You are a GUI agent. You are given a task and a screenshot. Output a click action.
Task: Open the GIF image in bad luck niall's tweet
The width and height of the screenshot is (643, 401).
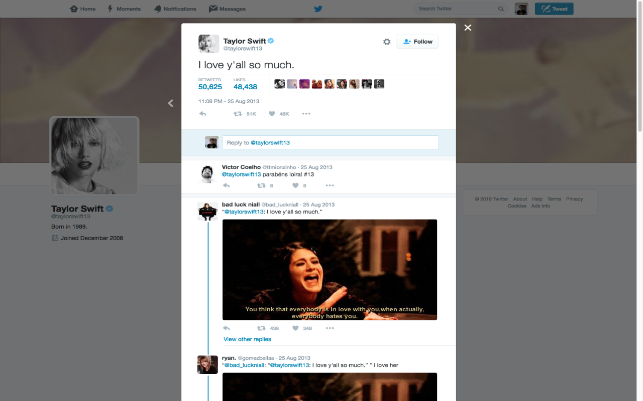pyautogui.click(x=330, y=270)
